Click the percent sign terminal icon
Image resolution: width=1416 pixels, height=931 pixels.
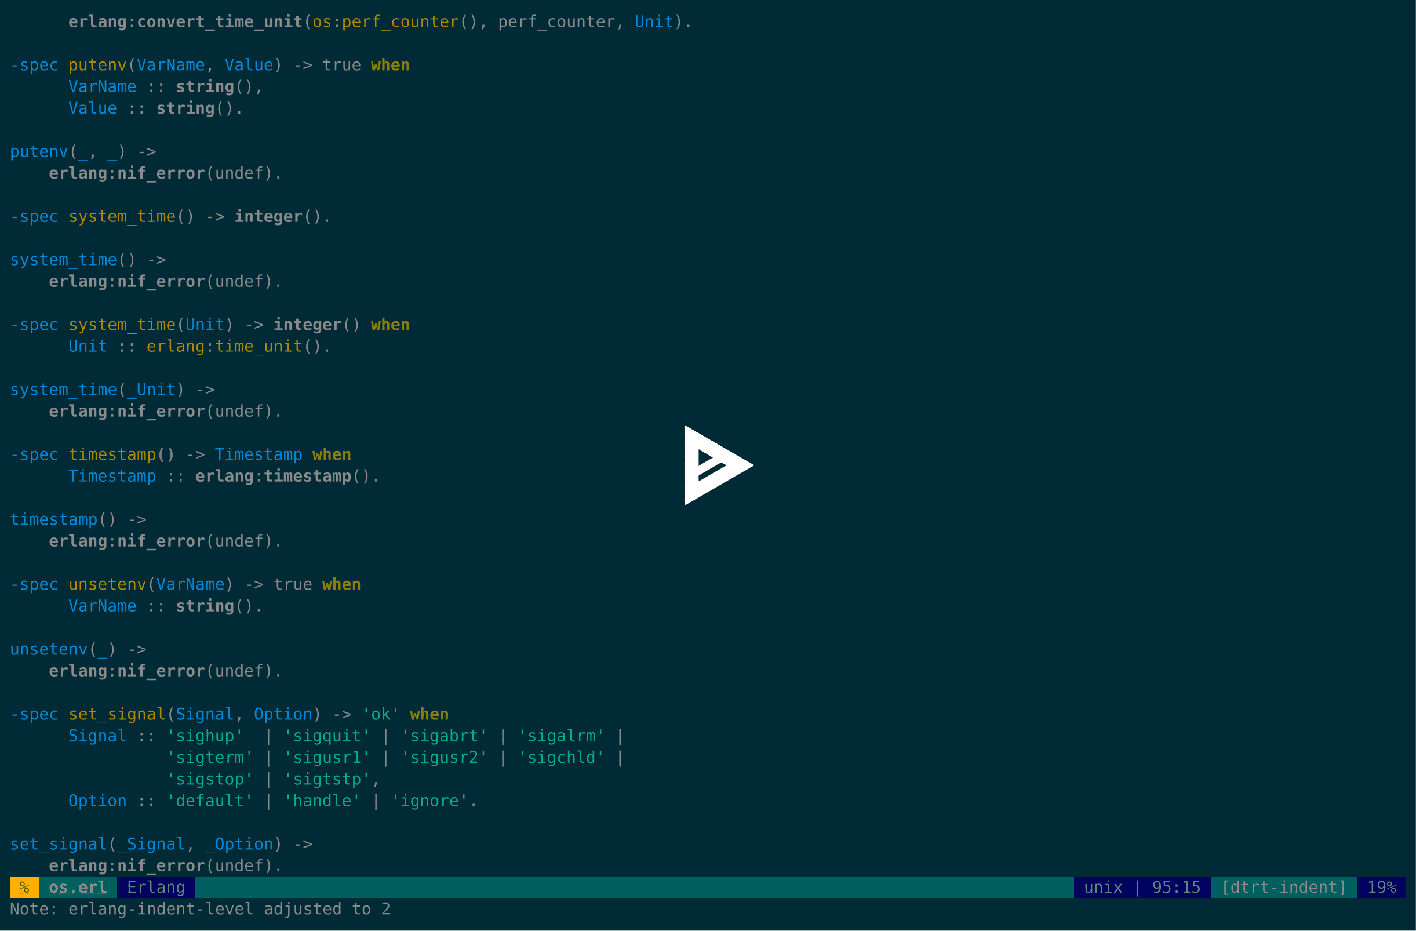[23, 888]
